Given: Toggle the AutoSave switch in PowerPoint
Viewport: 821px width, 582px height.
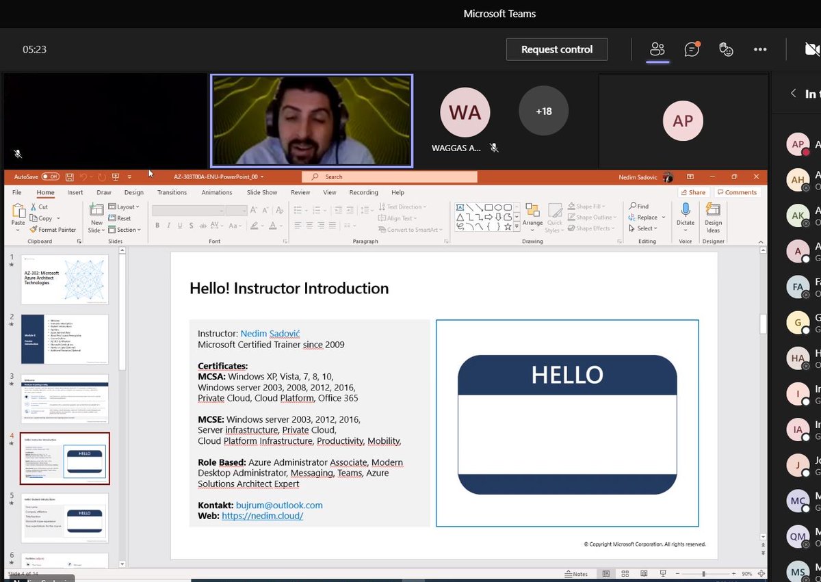Looking at the screenshot, I should [49, 176].
